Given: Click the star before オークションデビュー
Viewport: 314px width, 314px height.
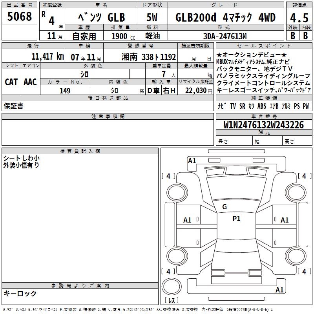Looking at the screenshot, I should click(x=219, y=54).
